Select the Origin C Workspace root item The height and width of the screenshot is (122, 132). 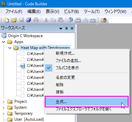(25, 36)
